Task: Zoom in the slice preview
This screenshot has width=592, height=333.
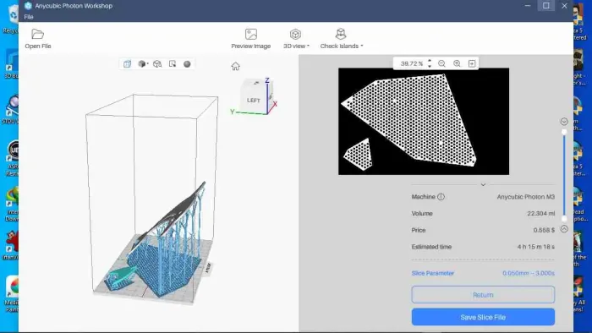Action: (x=457, y=63)
